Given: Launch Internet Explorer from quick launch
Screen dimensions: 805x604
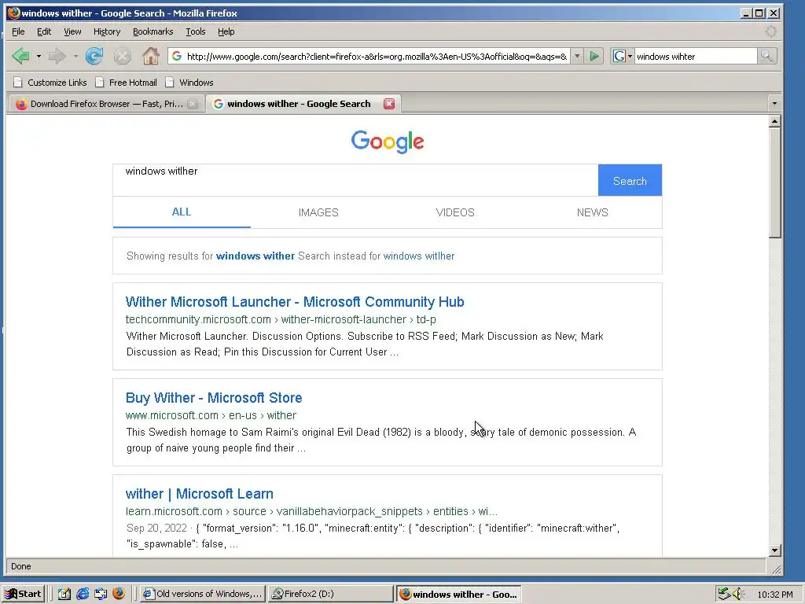Looking at the screenshot, I should pos(82,594).
